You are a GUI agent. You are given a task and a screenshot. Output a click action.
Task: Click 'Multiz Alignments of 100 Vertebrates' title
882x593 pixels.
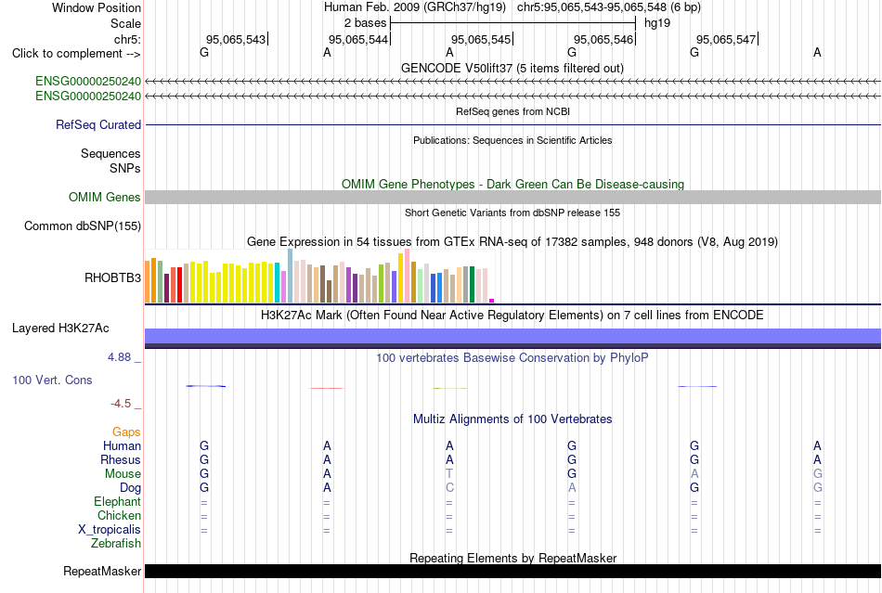(512, 419)
